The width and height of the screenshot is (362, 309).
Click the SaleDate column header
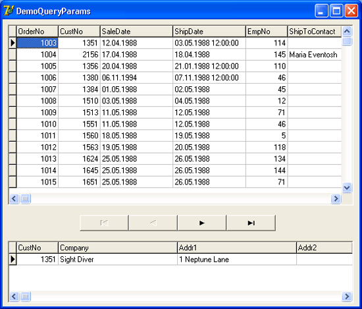coord(136,32)
